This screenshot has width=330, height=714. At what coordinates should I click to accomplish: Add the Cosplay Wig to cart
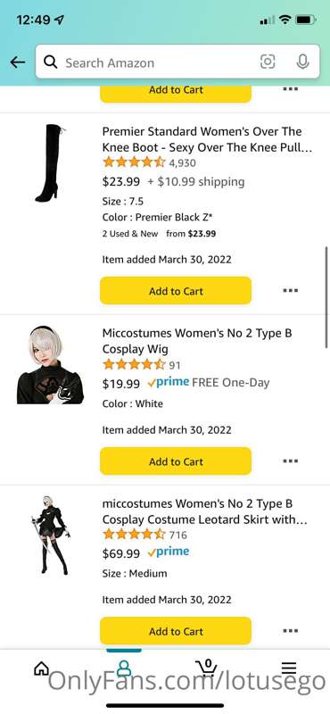[176, 461]
